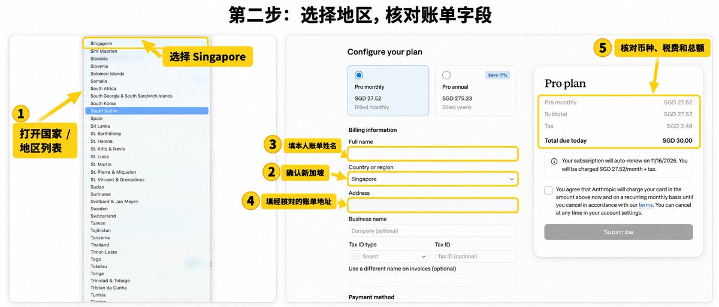Choose Somalia in the country list
Viewport: 719px width, 307px height.
98,81
